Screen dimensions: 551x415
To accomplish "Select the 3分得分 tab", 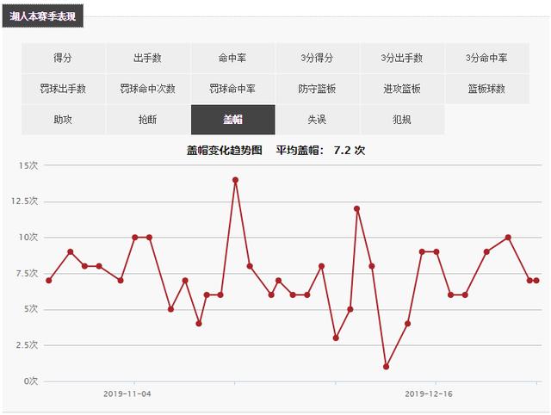I will click(x=318, y=58).
